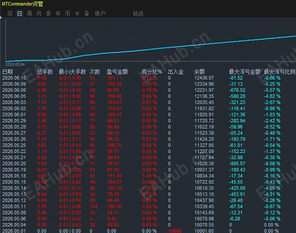The image size is (296, 233).
Task: Open the 账户 account tab
Action: (x=100, y=14)
